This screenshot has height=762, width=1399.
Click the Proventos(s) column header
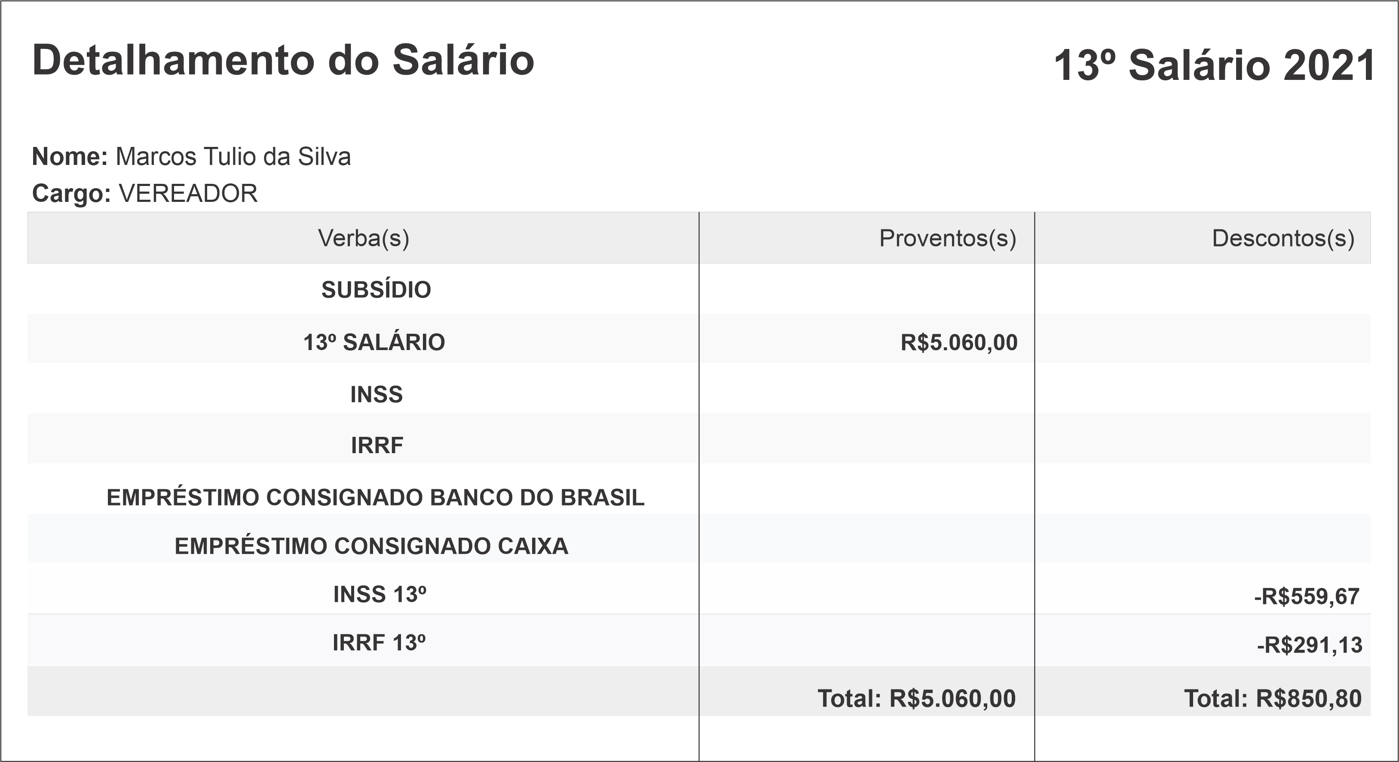[x=947, y=238]
